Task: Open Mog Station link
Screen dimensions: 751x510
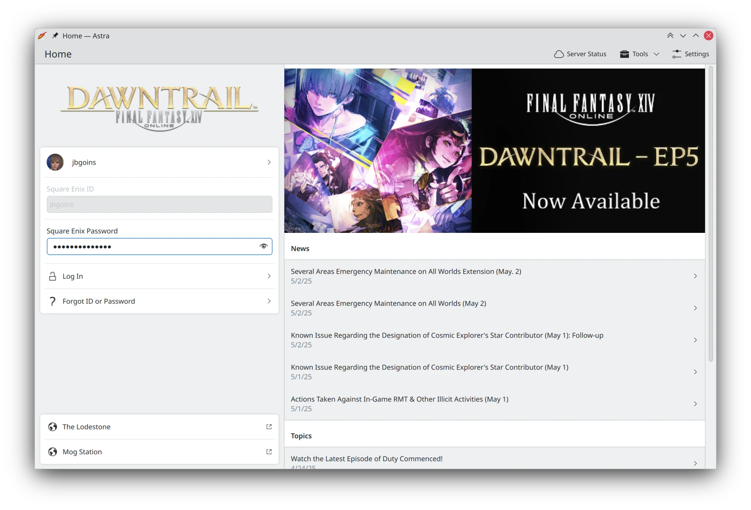Action: click(159, 452)
